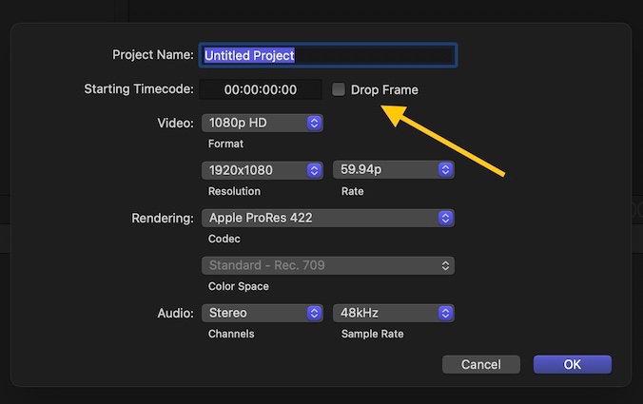Open the Video Format dropdown (1080p HD)
Viewport: 643px width, 404px height.
pyautogui.click(x=263, y=123)
